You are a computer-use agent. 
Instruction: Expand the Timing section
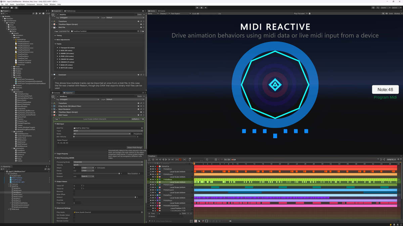55,35
